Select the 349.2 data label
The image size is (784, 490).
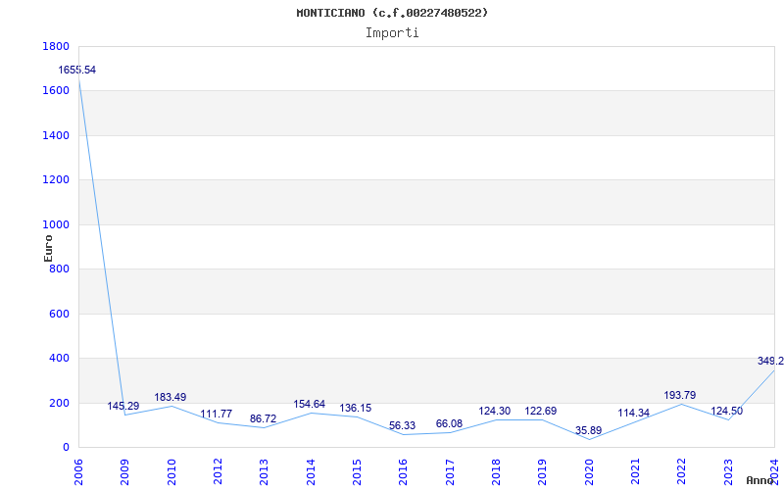(770, 361)
